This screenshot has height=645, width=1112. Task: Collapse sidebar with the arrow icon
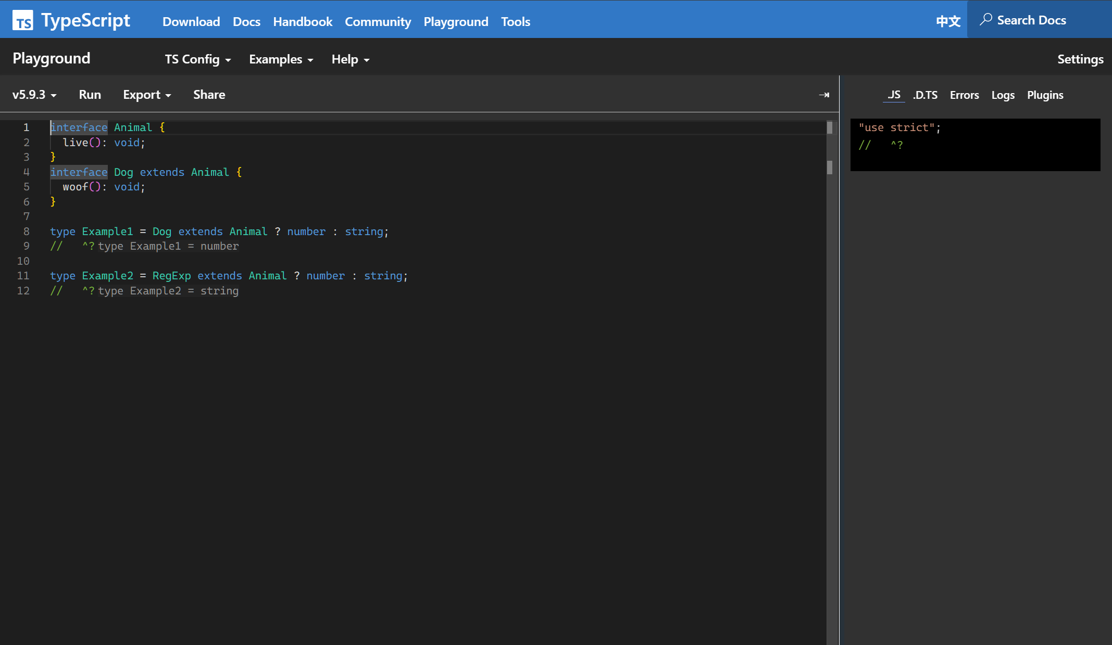(x=824, y=95)
